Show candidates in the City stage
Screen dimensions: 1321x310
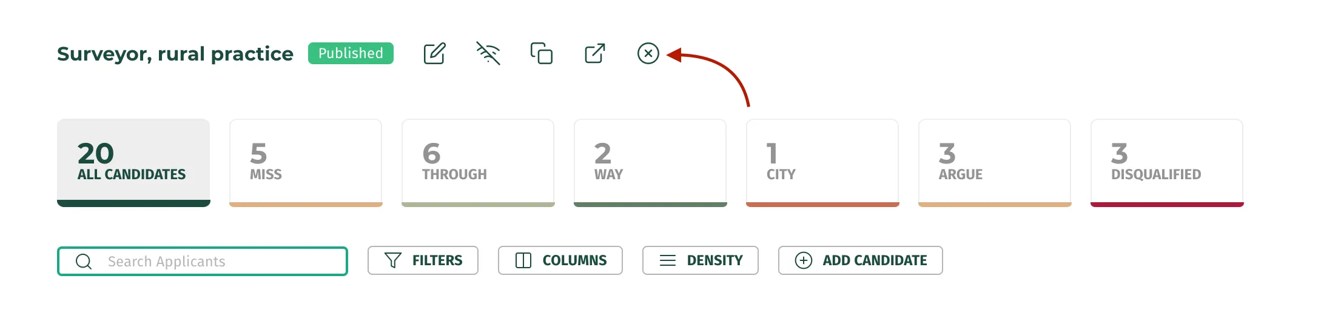[822, 163]
